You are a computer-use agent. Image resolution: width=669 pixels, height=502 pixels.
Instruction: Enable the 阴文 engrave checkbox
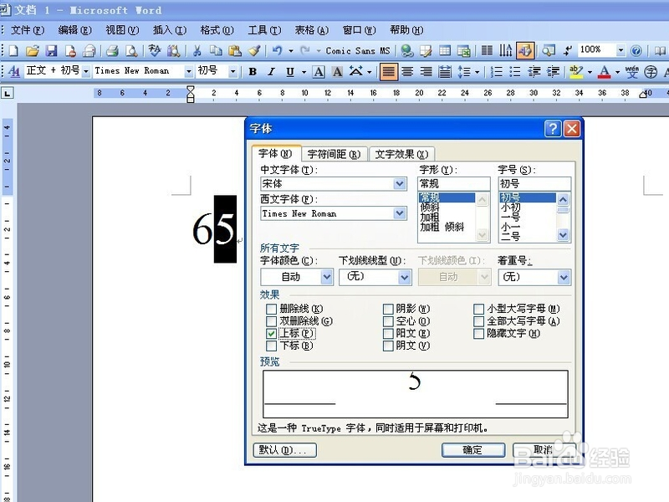[388, 346]
